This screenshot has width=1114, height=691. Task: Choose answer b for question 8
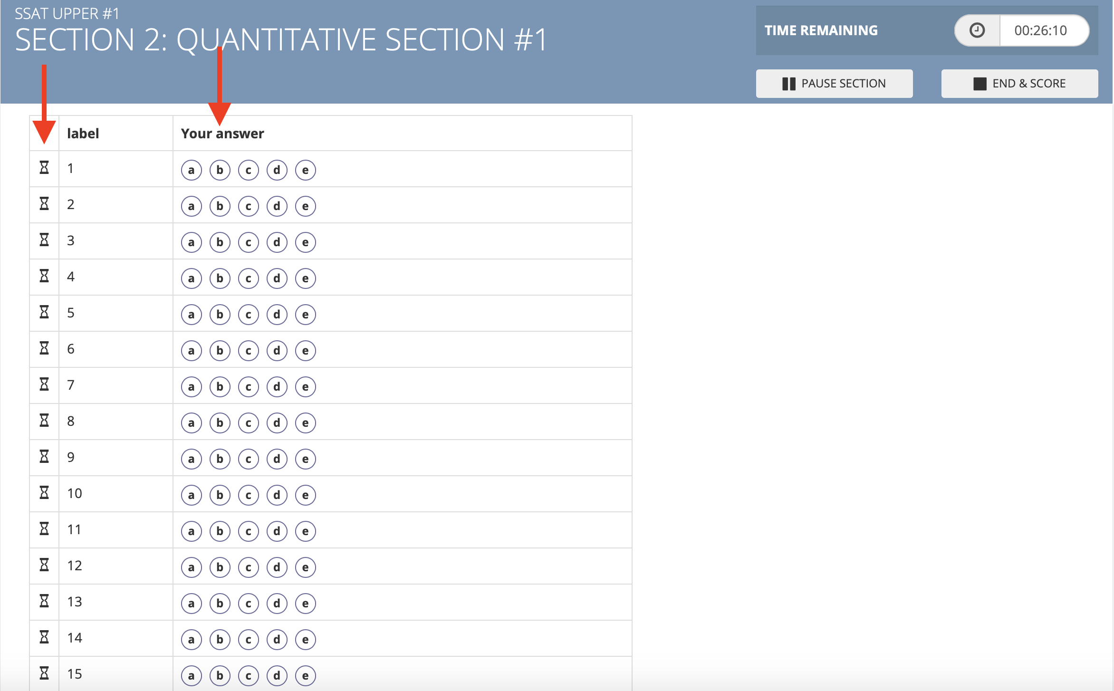click(220, 423)
